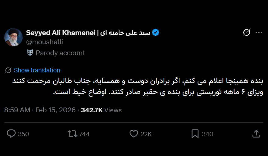
Task: Open the 8:59 AM Feb 15, 2026 timestamp
Action: click(40, 110)
